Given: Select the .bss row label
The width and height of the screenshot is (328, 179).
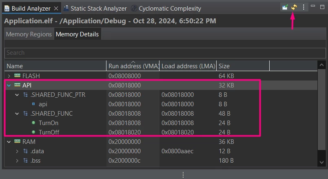Looking at the screenshot, I should 35,161.
